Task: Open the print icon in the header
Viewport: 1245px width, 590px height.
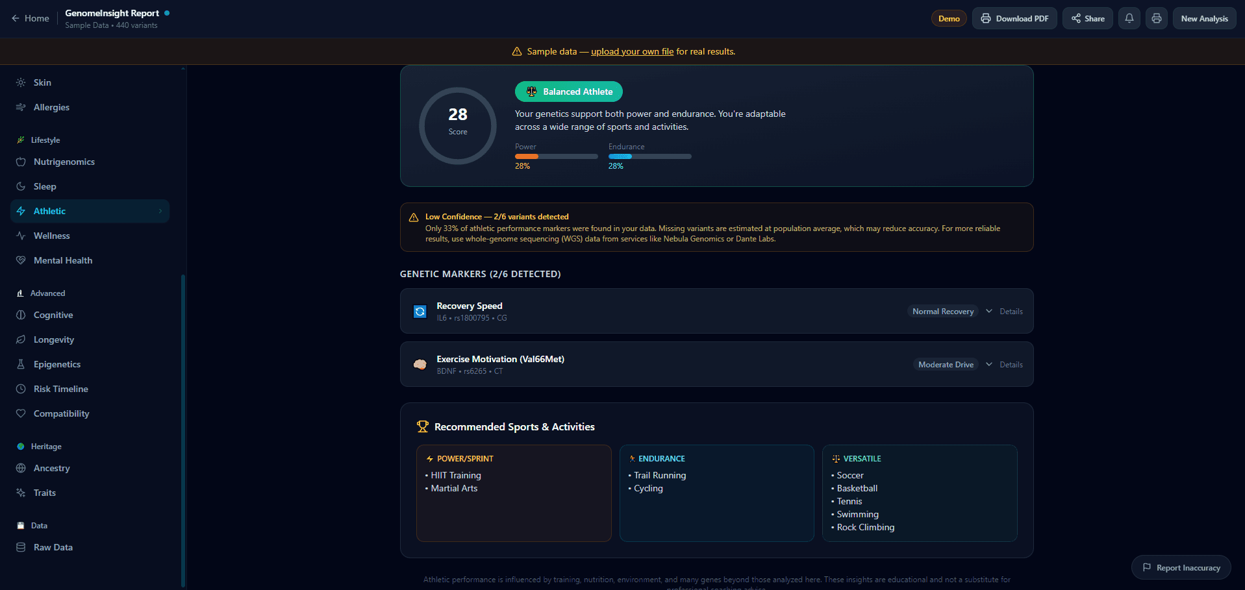Action: [1156, 18]
